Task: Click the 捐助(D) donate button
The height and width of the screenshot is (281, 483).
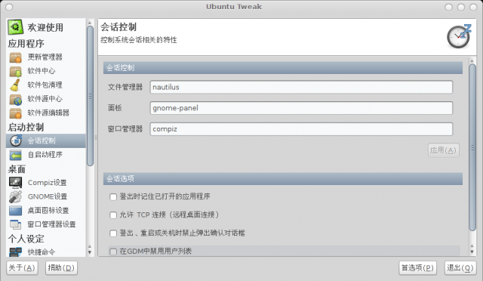Action: point(61,267)
